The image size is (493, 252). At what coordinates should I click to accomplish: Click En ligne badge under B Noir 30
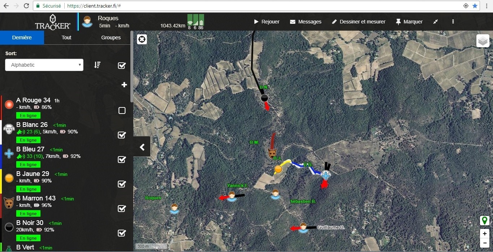coord(28,238)
